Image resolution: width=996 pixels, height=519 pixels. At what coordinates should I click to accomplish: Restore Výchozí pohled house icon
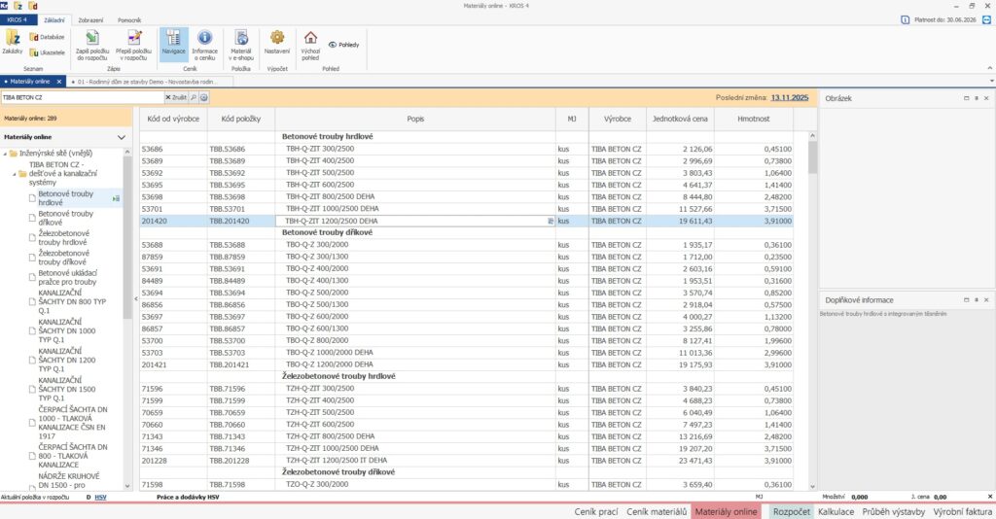(310, 39)
